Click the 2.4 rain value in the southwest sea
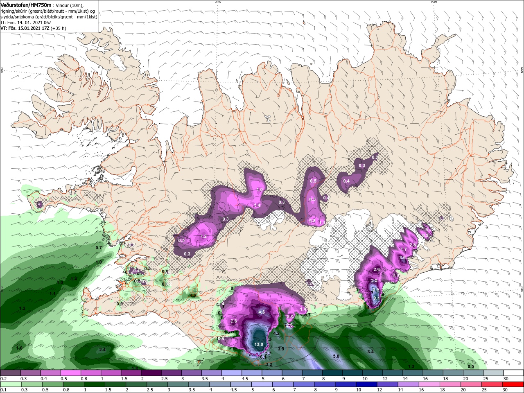Image resolution: width=524 pixels, height=393 pixels. pos(102,350)
